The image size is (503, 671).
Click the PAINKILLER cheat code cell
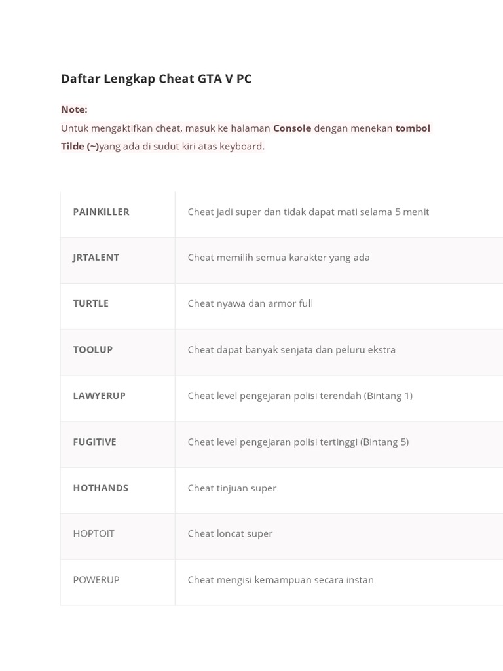coord(102,212)
